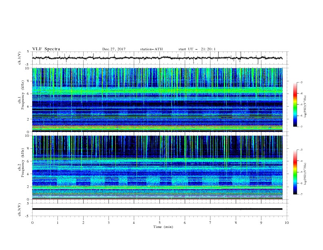323x250 pixels.
Task: Click the "station=ATH" header label
Action: pos(151,49)
